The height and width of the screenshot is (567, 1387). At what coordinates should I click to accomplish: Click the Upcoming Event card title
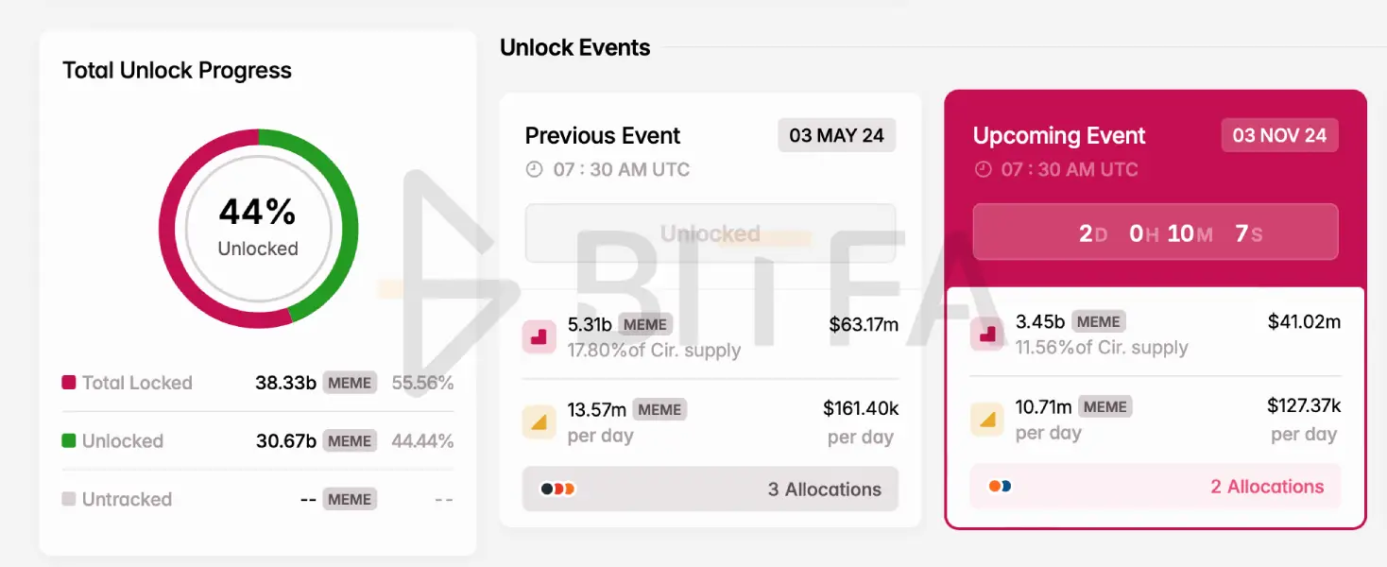1059,136
